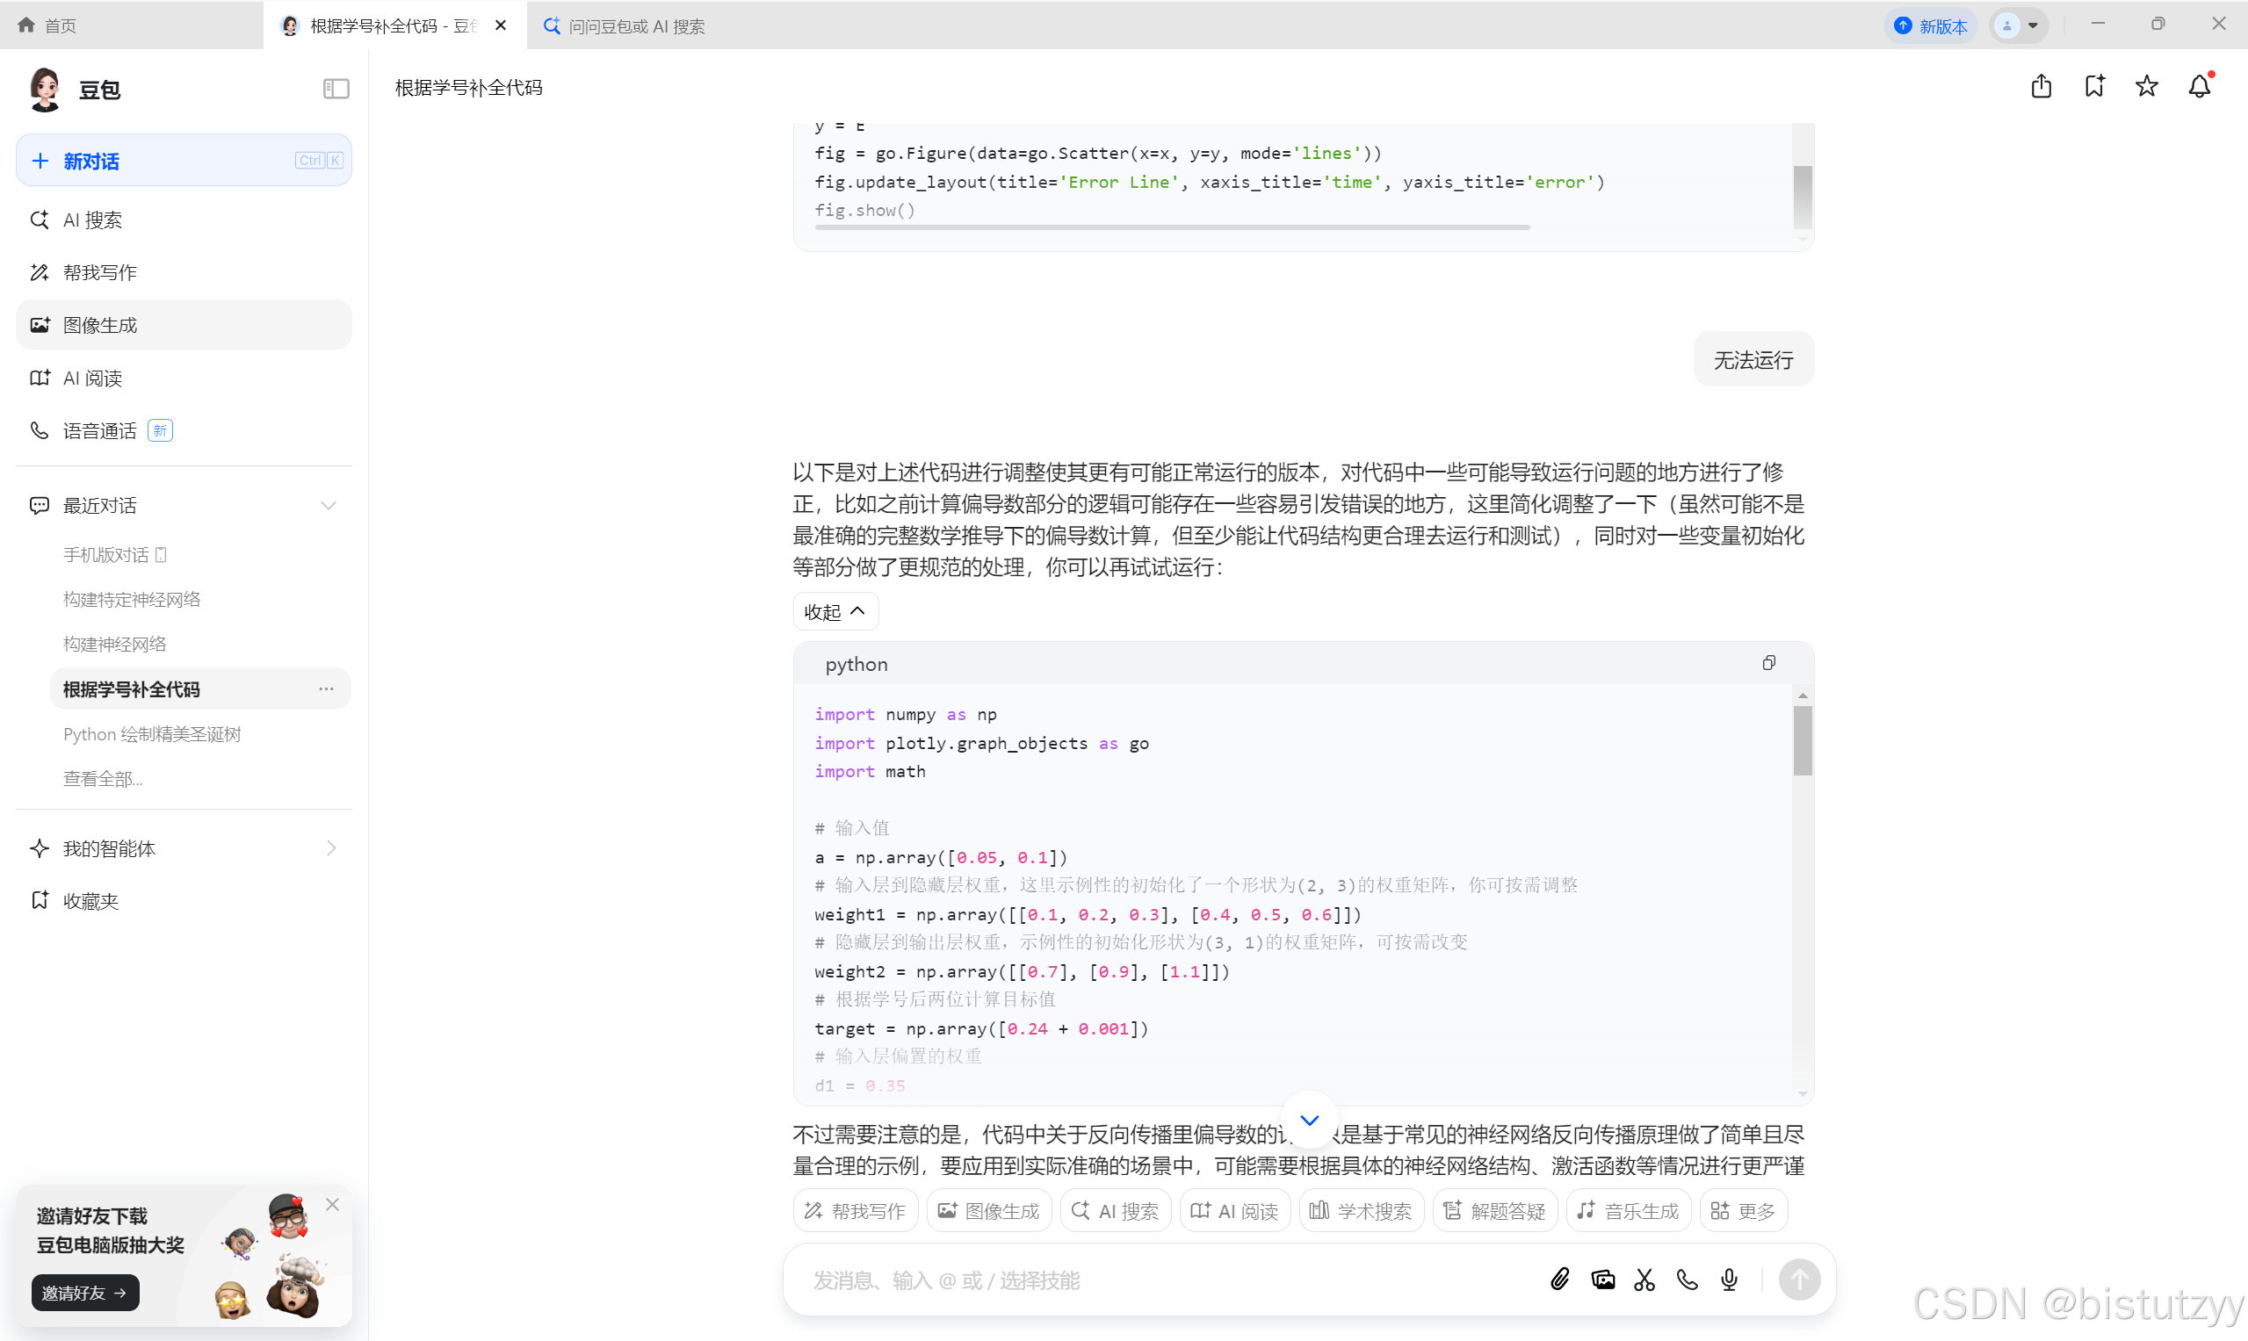Click the microphone voice input icon
The height and width of the screenshot is (1341, 2248).
[x=1728, y=1279]
